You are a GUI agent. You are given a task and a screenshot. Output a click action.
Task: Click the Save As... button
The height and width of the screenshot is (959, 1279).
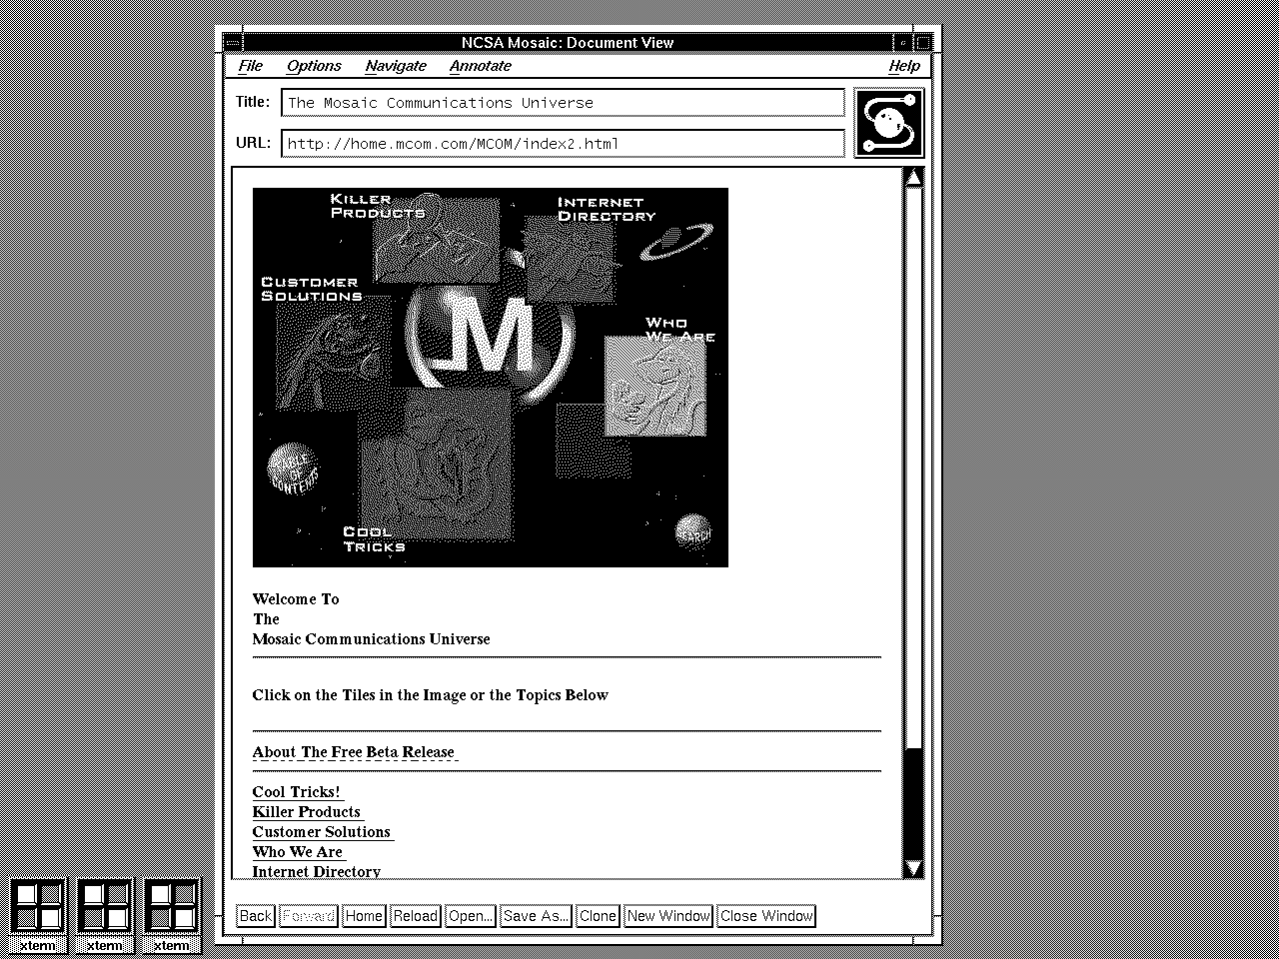536,916
